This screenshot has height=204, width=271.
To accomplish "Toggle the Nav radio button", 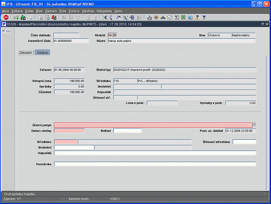I will (4, 31).
